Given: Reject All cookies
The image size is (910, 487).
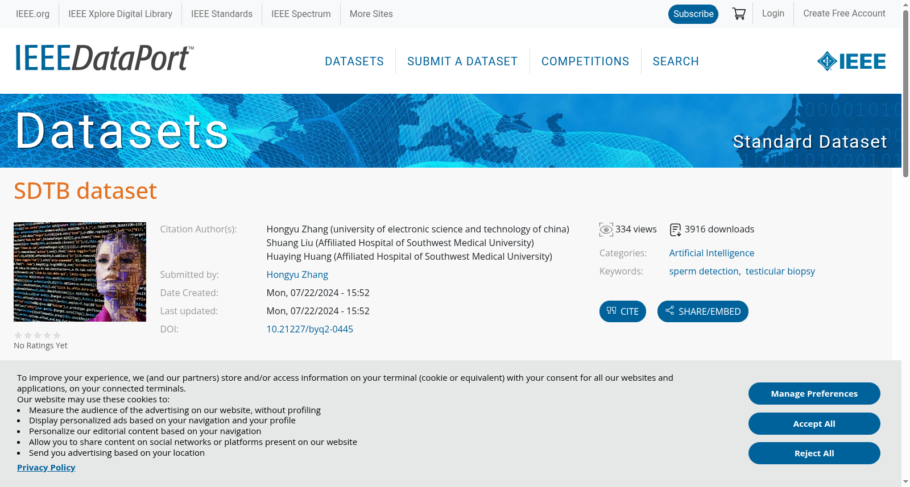Looking at the screenshot, I should click(814, 453).
